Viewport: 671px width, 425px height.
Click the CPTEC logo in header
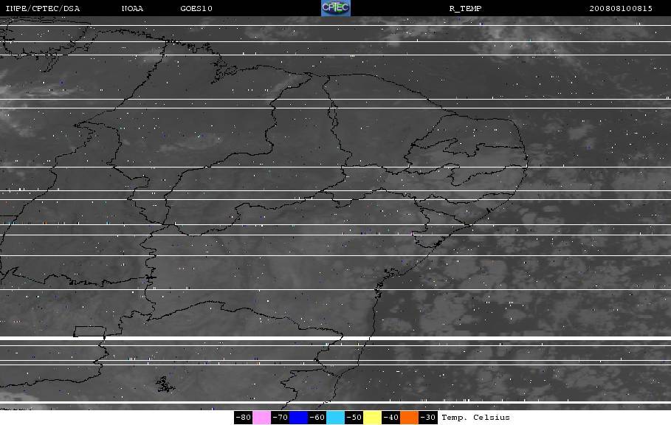(x=335, y=8)
